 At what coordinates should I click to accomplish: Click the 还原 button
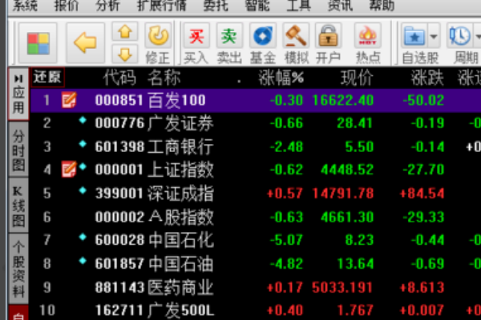click(47, 77)
